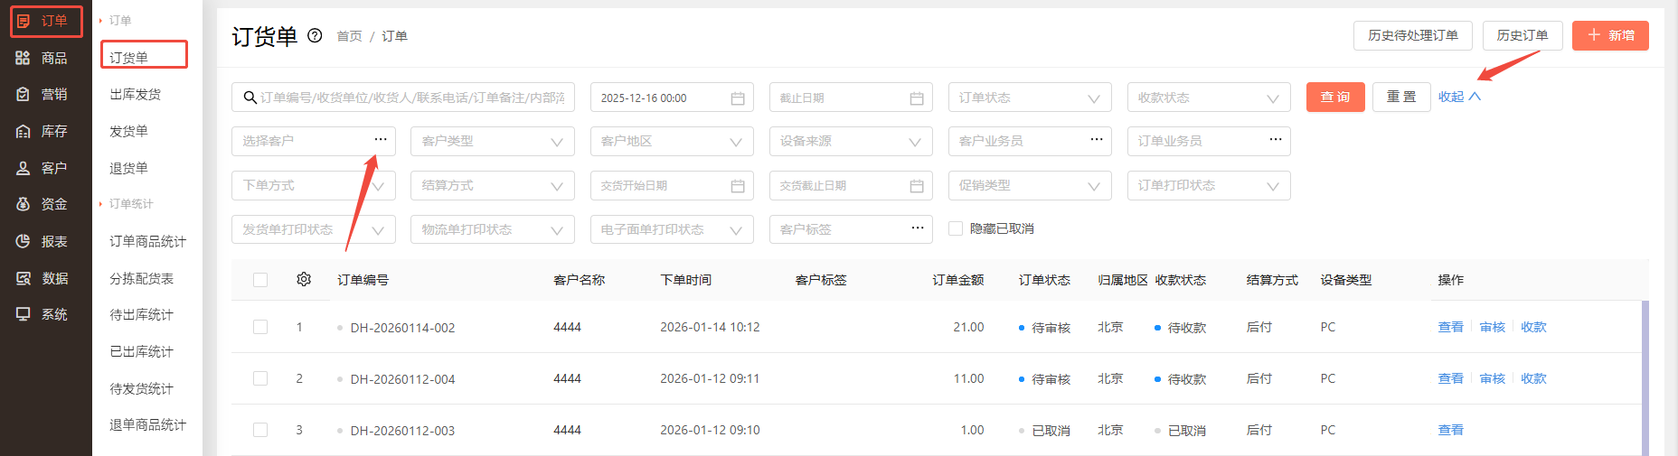Tick the 隐藏已取消 checkbox
The image size is (1678, 456).
(956, 228)
